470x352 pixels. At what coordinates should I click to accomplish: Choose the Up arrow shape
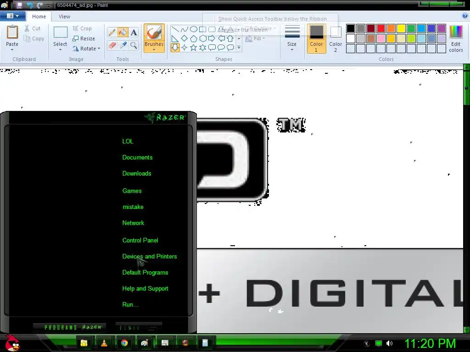230,38
